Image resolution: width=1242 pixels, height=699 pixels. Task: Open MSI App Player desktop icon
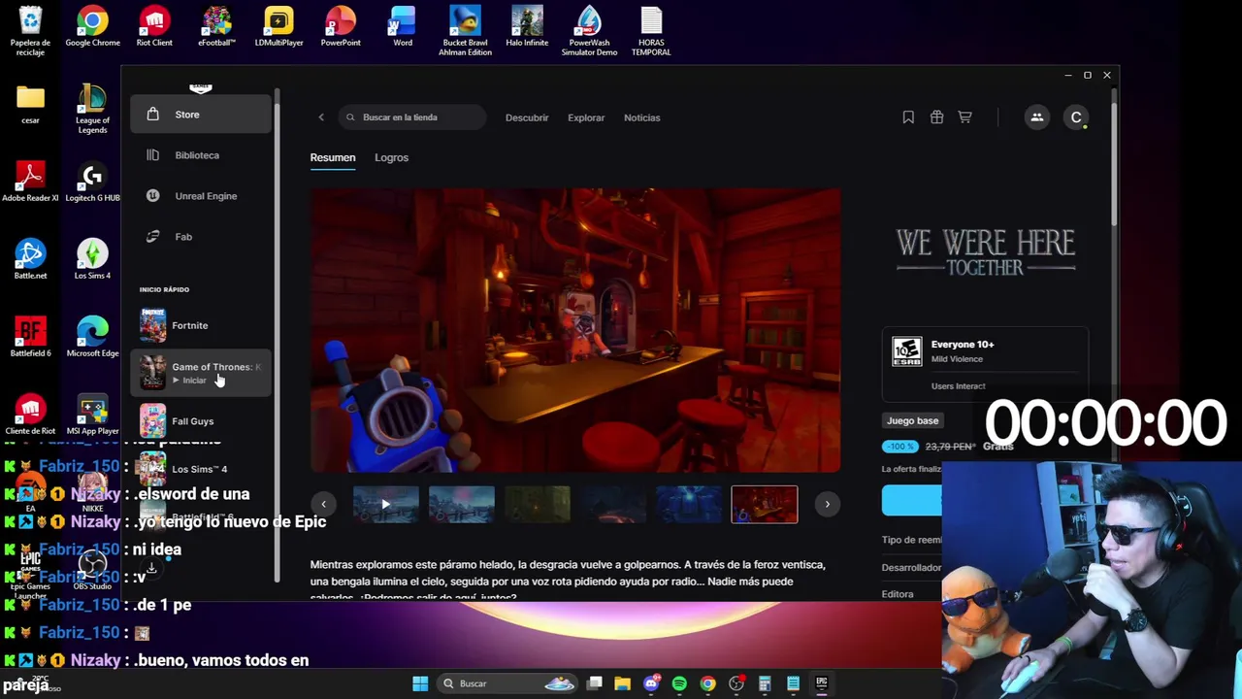point(92,416)
